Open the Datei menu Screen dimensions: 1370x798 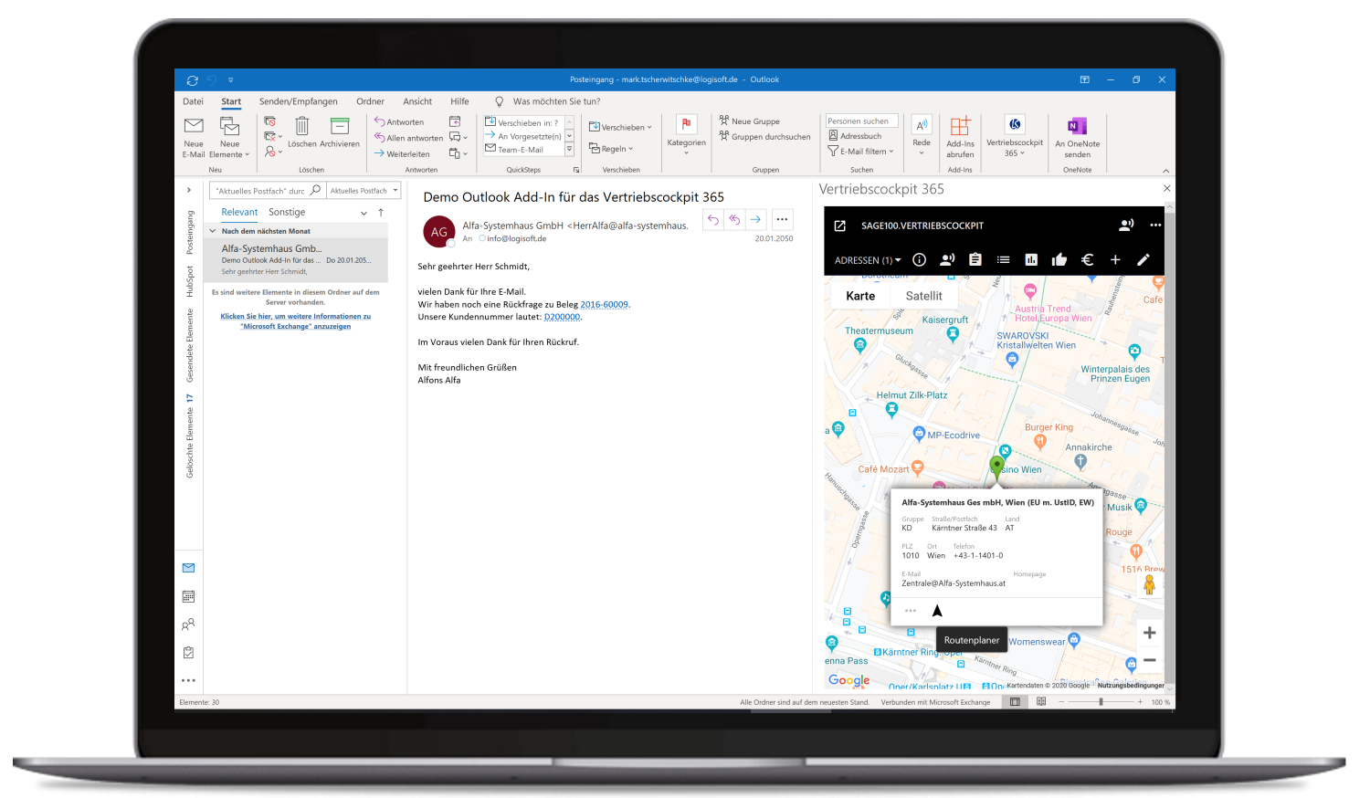click(193, 101)
